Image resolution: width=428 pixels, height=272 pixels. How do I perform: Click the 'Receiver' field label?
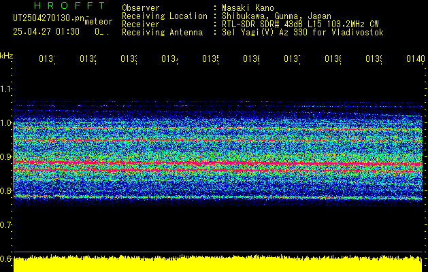(x=141, y=24)
